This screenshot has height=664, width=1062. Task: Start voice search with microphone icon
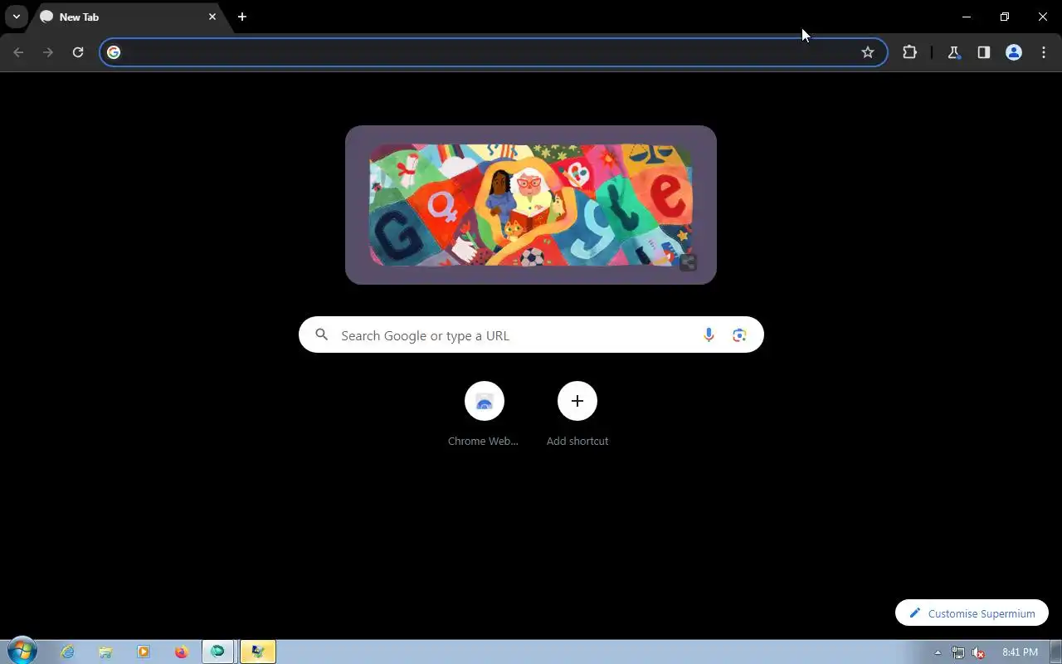(x=709, y=334)
